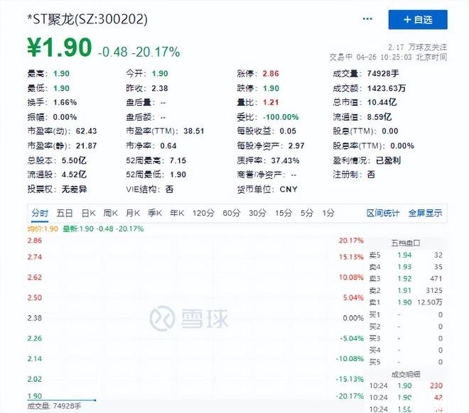Click the 流通值 value 8.59亿
469x413 pixels.
[x=379, y=117]
